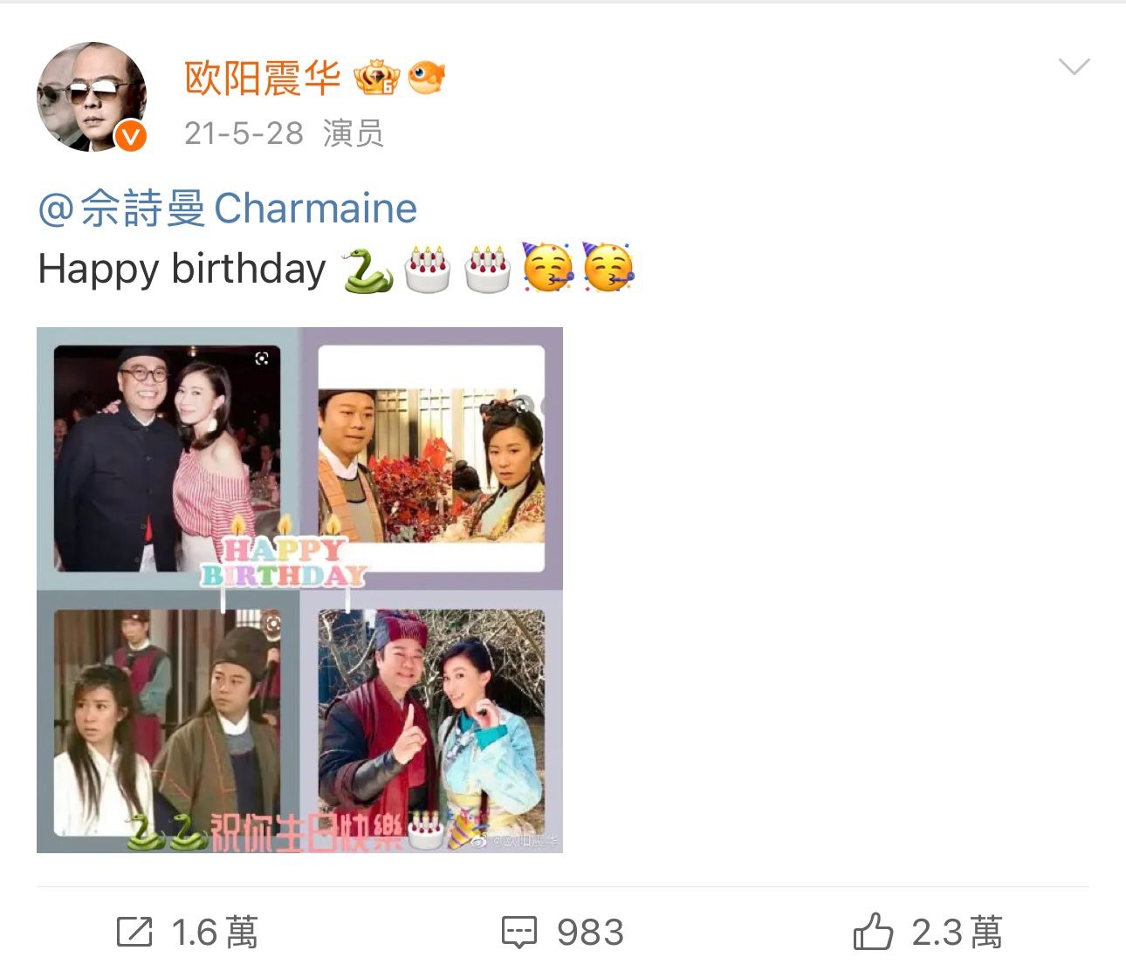Tap the 1.6 萬 repost count
This screenshot has height=964, width=1126.
(215, 933)
